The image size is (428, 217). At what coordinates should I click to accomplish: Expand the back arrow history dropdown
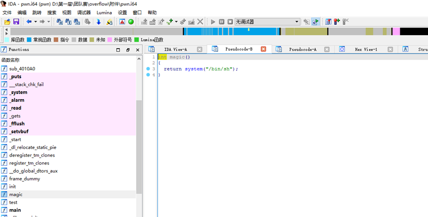tap(35, 22)
